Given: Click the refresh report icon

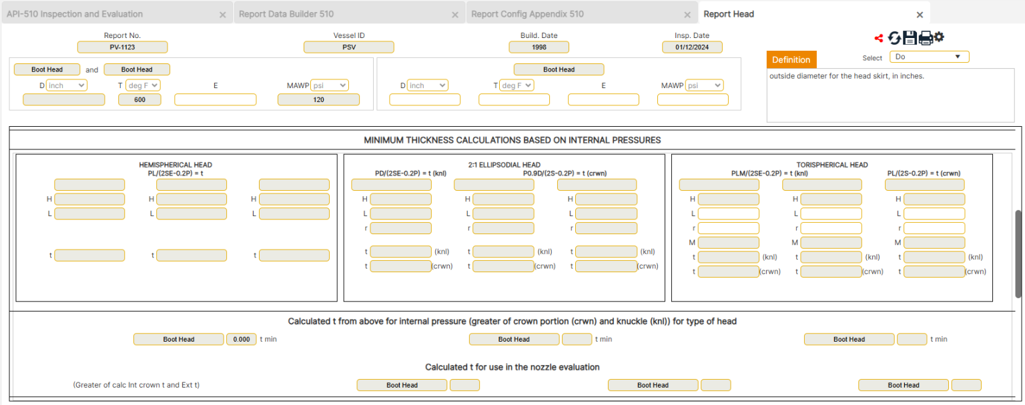Looking at the screenshot, I should tap(894, 38).
